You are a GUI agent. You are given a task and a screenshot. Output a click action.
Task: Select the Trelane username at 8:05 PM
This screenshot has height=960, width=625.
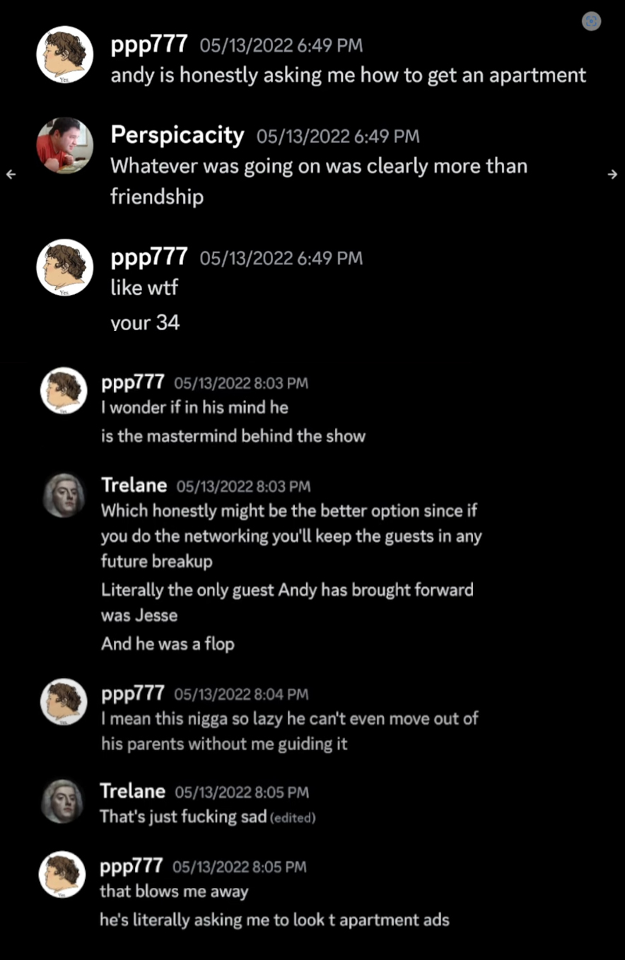pos(133,791)
